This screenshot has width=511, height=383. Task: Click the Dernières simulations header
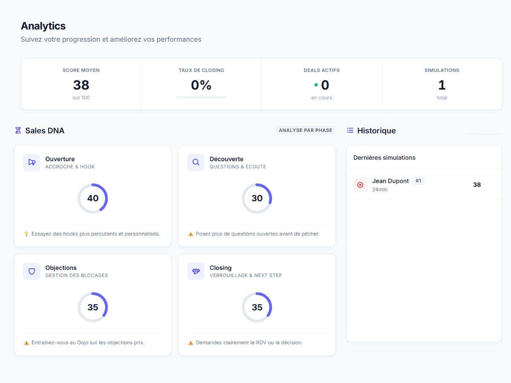385,157
